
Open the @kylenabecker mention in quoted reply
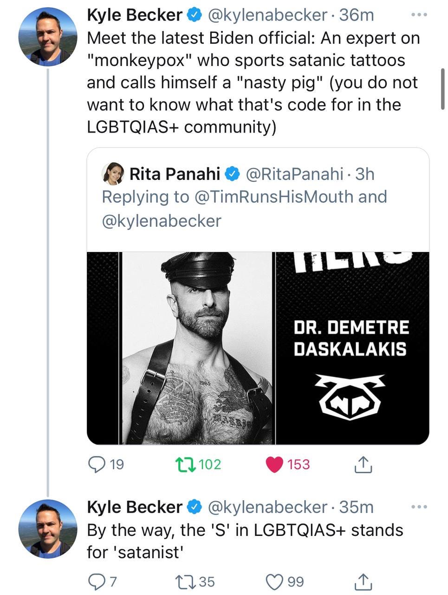(x=161, y=220)
